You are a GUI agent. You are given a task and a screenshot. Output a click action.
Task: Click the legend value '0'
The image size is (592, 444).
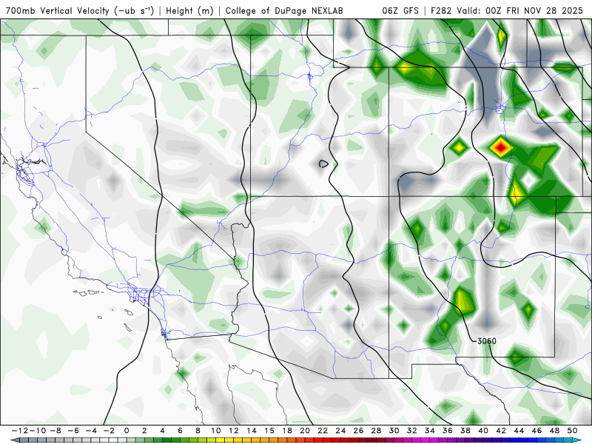127,431
